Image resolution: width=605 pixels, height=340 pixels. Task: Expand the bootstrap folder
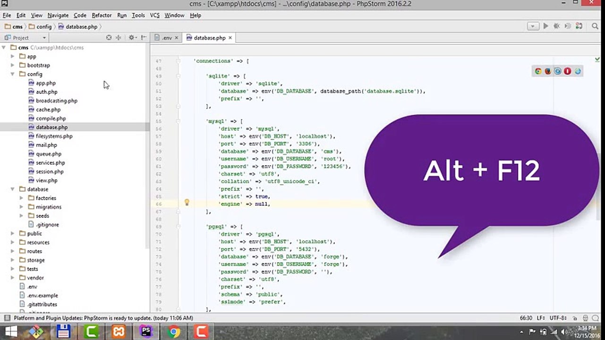click(x=13, y=65)
